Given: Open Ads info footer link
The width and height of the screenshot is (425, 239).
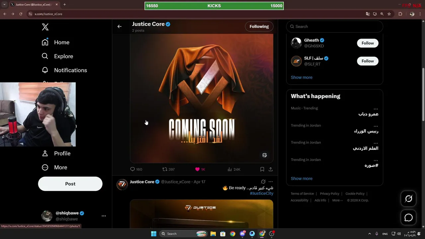Looking at the screenshot, I should pyautogui.click(x=320, y=200).
